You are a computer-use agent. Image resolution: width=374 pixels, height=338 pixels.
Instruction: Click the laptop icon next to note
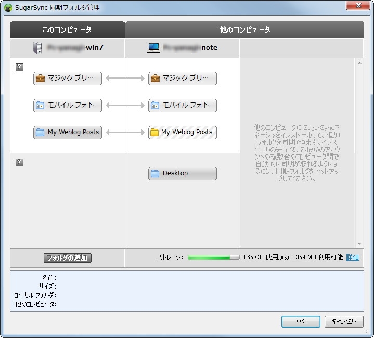click(153, 48)
